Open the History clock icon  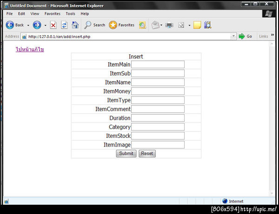click(142, 25)
